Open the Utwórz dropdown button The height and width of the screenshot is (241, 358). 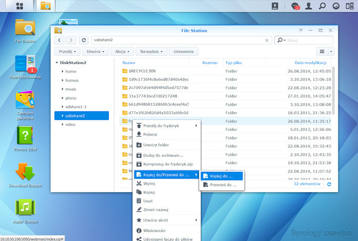click(95, 52)
